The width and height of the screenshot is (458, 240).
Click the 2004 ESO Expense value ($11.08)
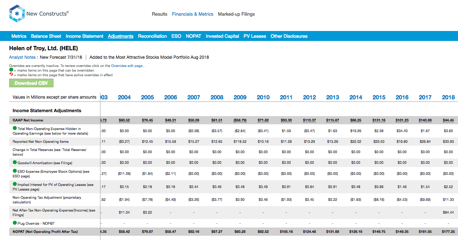[x=124, y=174]
